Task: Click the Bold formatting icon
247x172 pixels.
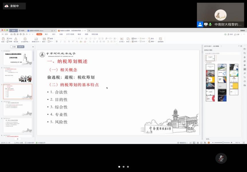Action: 57,42
